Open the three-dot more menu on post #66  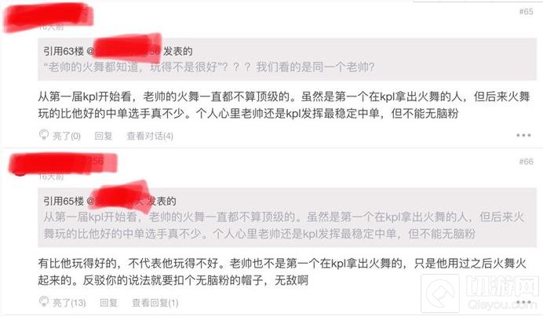pos(523,302)
